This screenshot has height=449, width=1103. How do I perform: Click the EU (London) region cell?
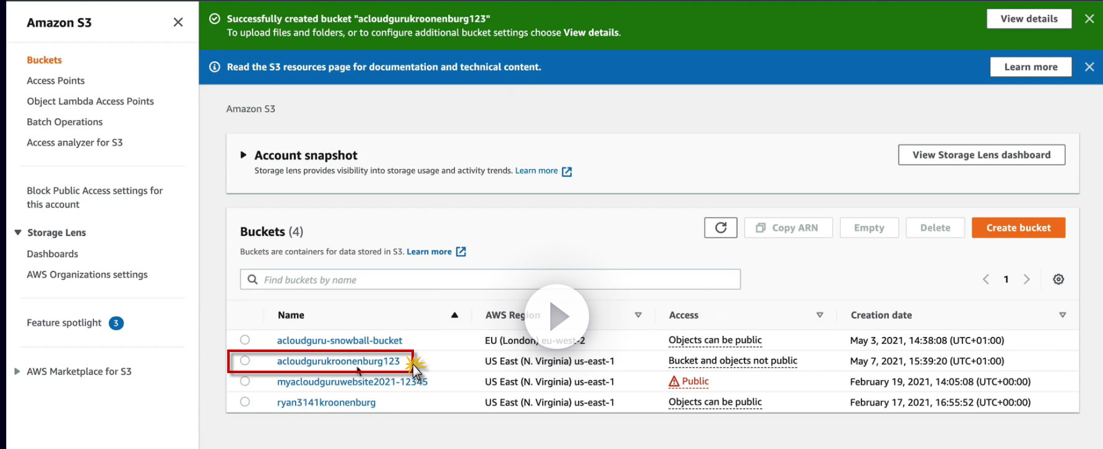click(535, 340)
